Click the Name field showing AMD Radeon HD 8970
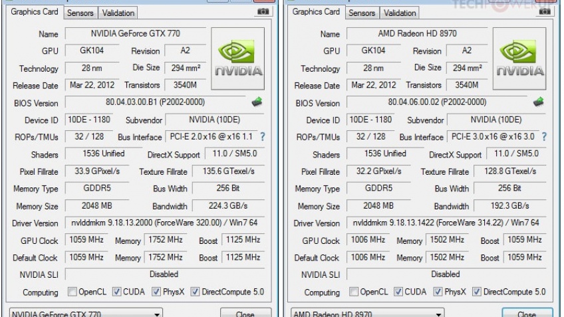Screen dimensions: 564x317 [x=417, y=33]
